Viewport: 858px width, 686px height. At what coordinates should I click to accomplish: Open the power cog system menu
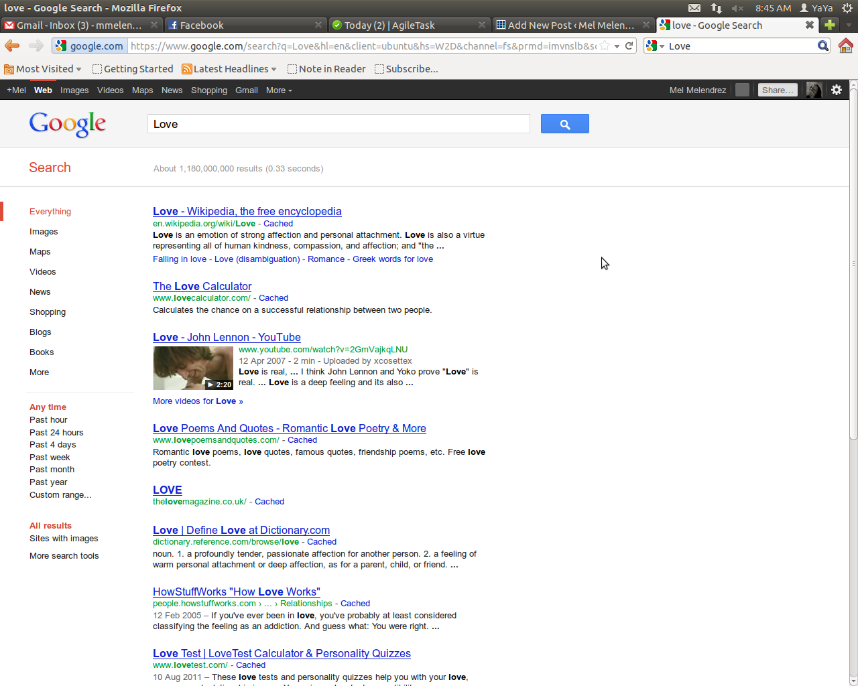(847, 8)
